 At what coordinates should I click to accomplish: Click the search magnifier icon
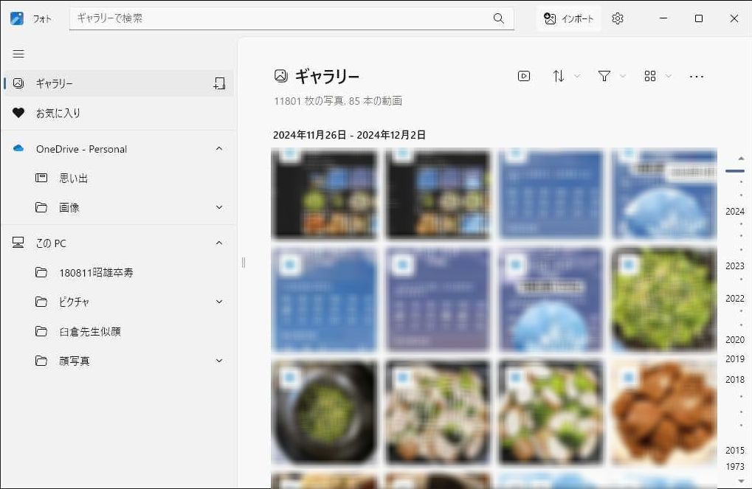[x=499, y=18]
